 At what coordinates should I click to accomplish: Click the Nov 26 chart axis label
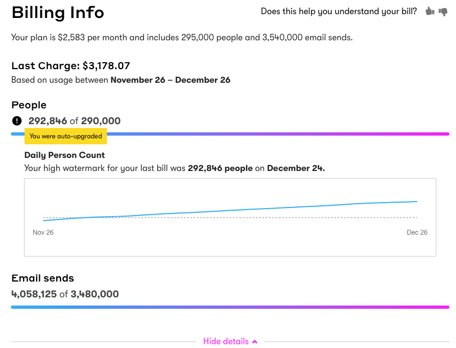[43, 233]
